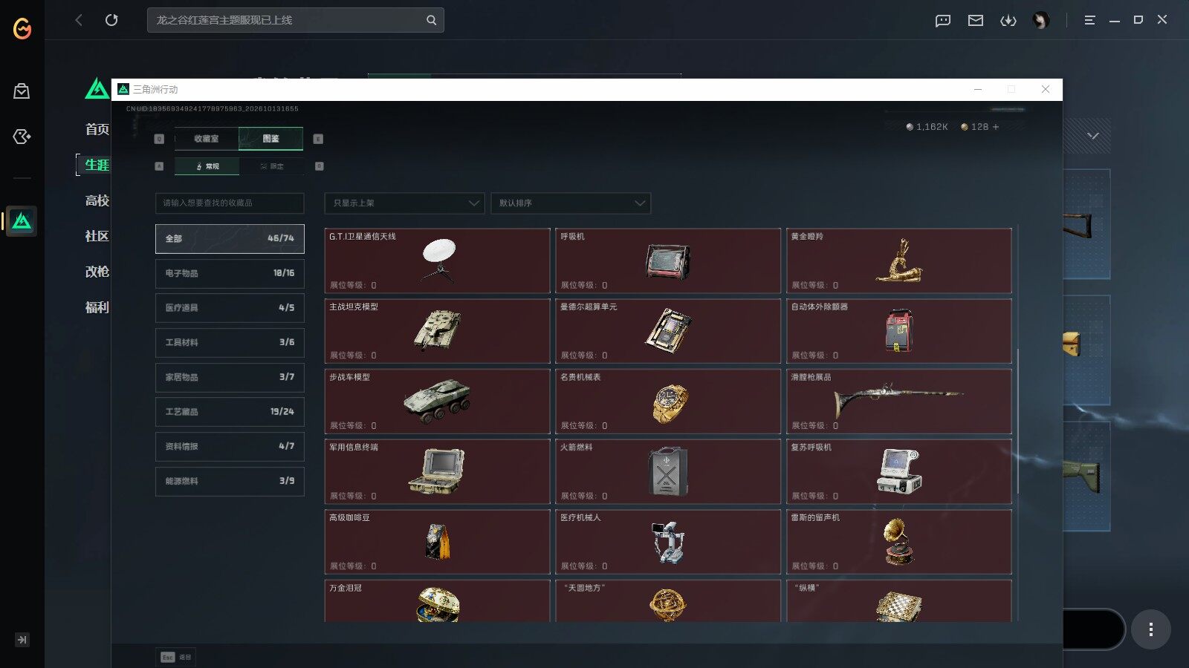The image size is (1189, 668).
Task: Open the 医疗机械人 item card
Action: point(668,542)
